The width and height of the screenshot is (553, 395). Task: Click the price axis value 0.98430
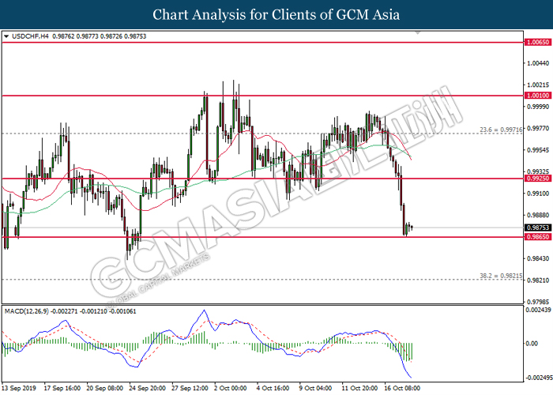pyautogui.click(x=538, y=258)
